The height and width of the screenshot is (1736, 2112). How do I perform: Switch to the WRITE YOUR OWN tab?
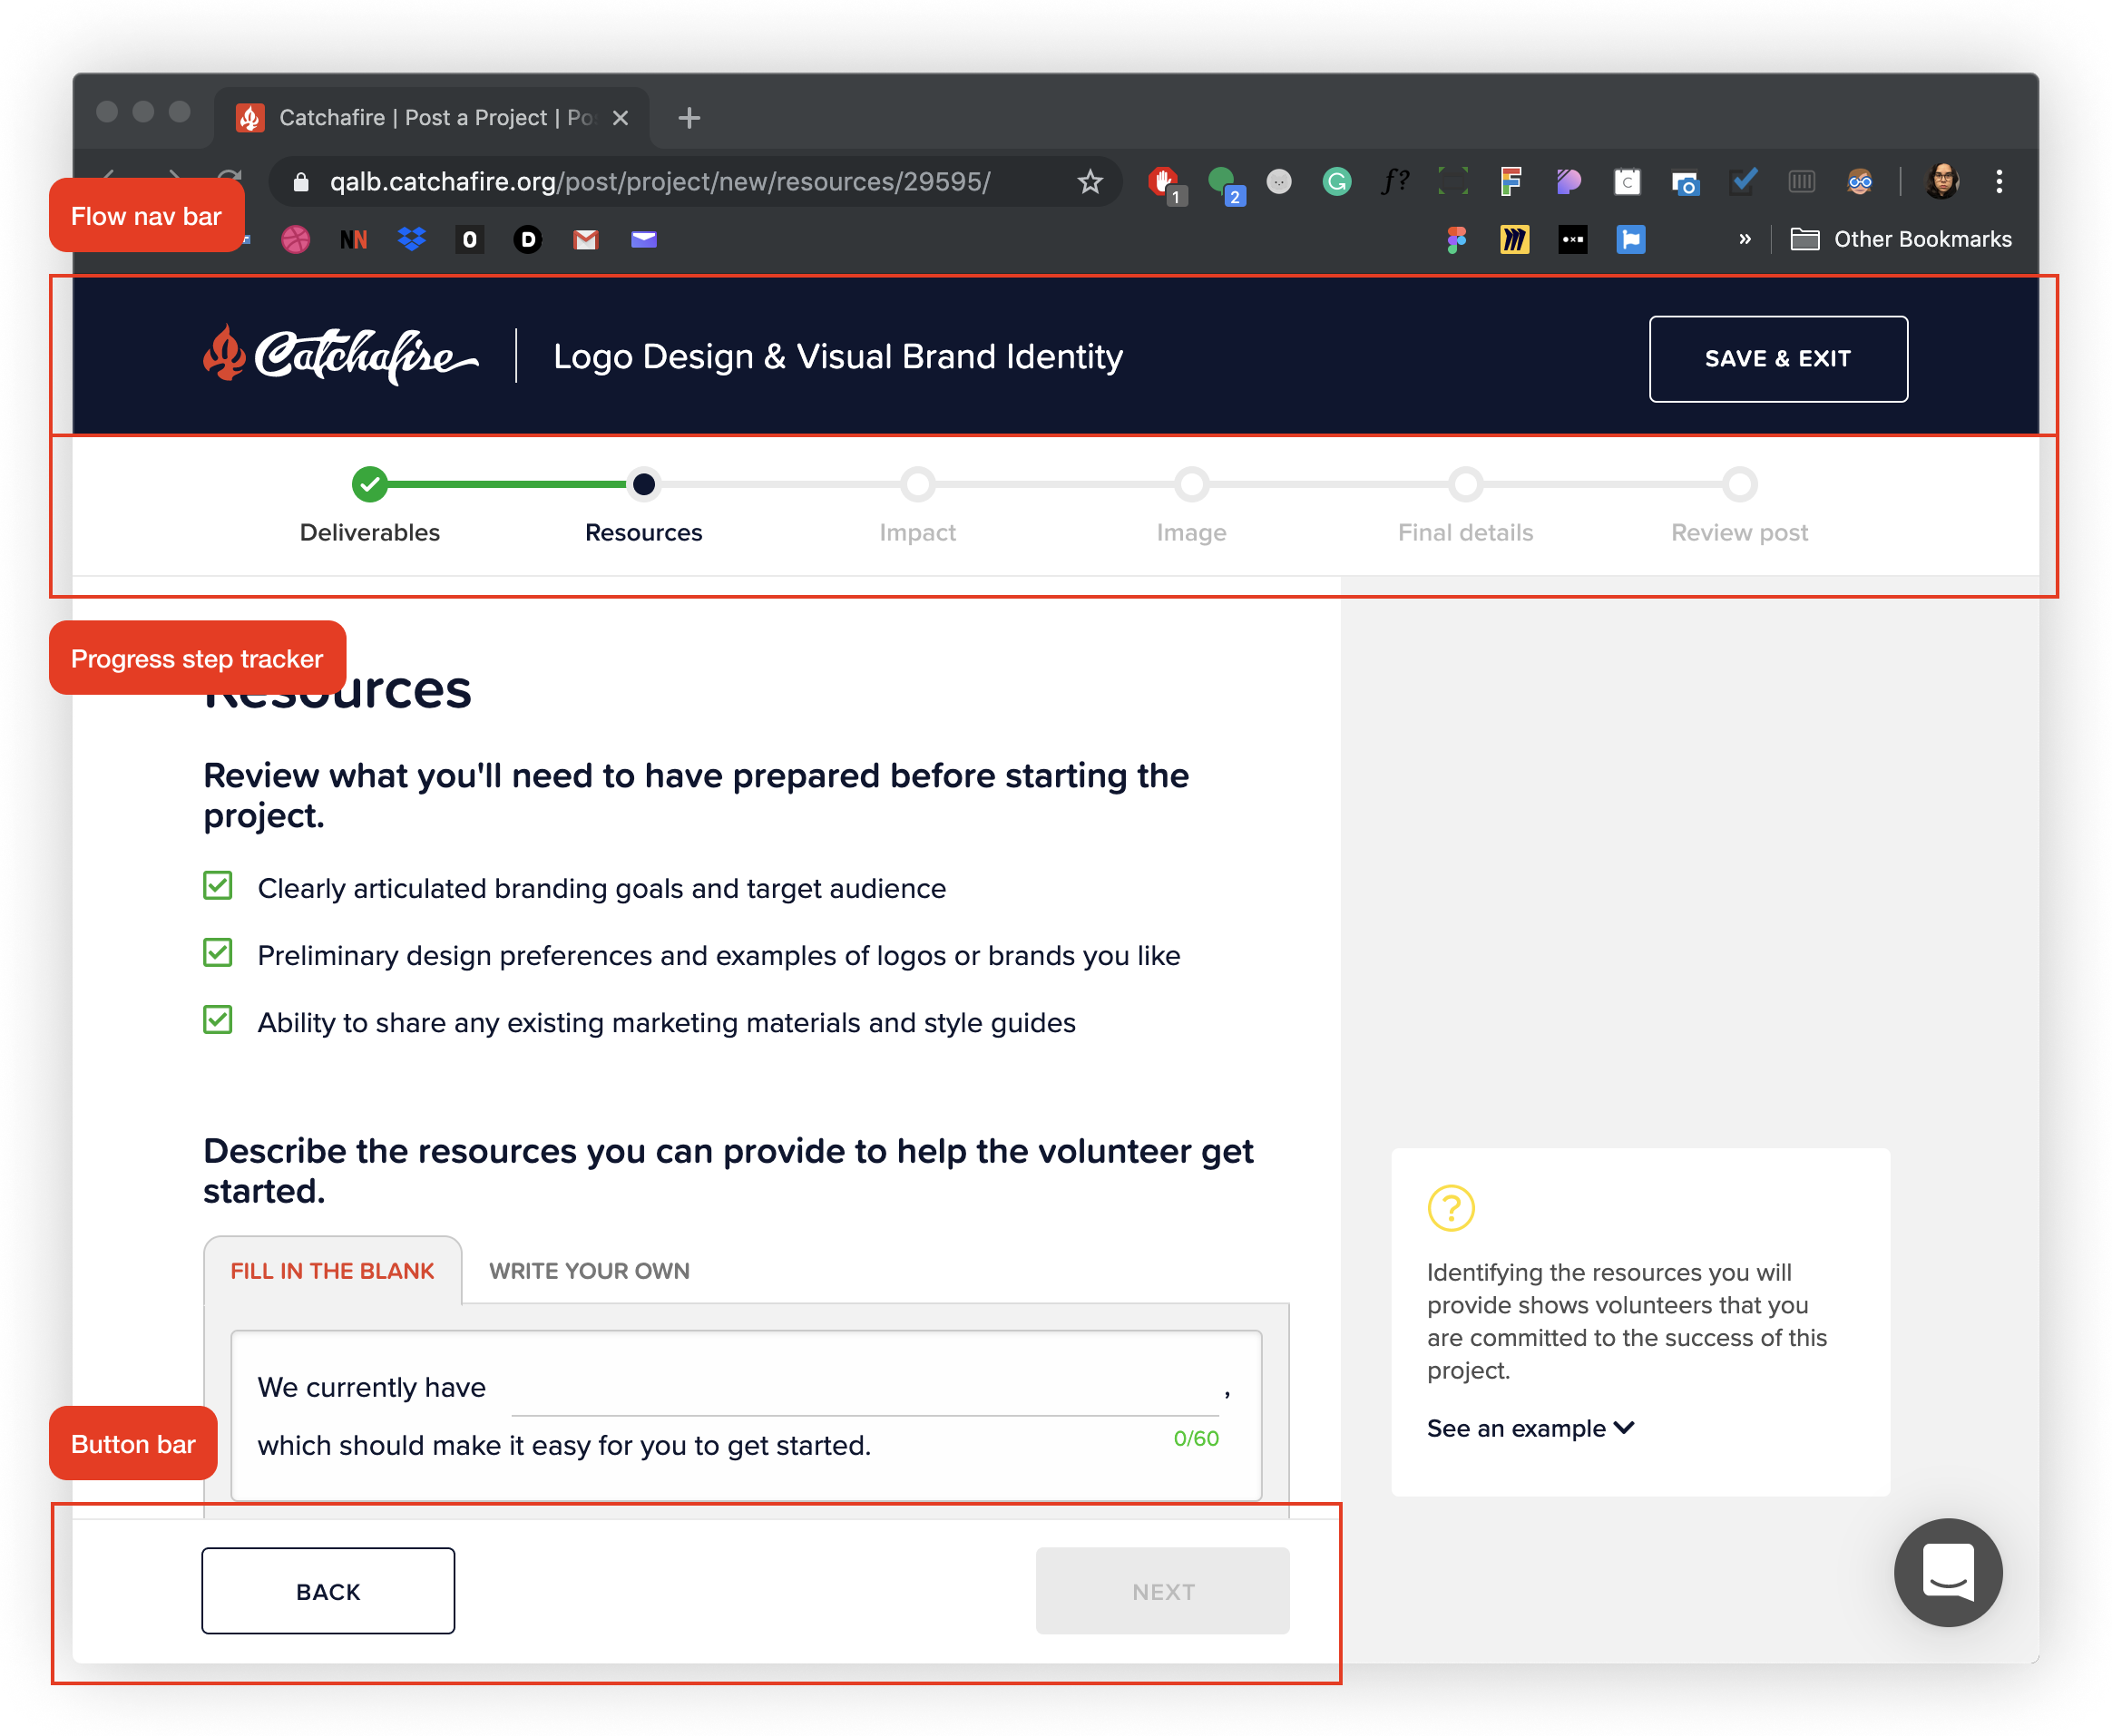(589, 1271)
